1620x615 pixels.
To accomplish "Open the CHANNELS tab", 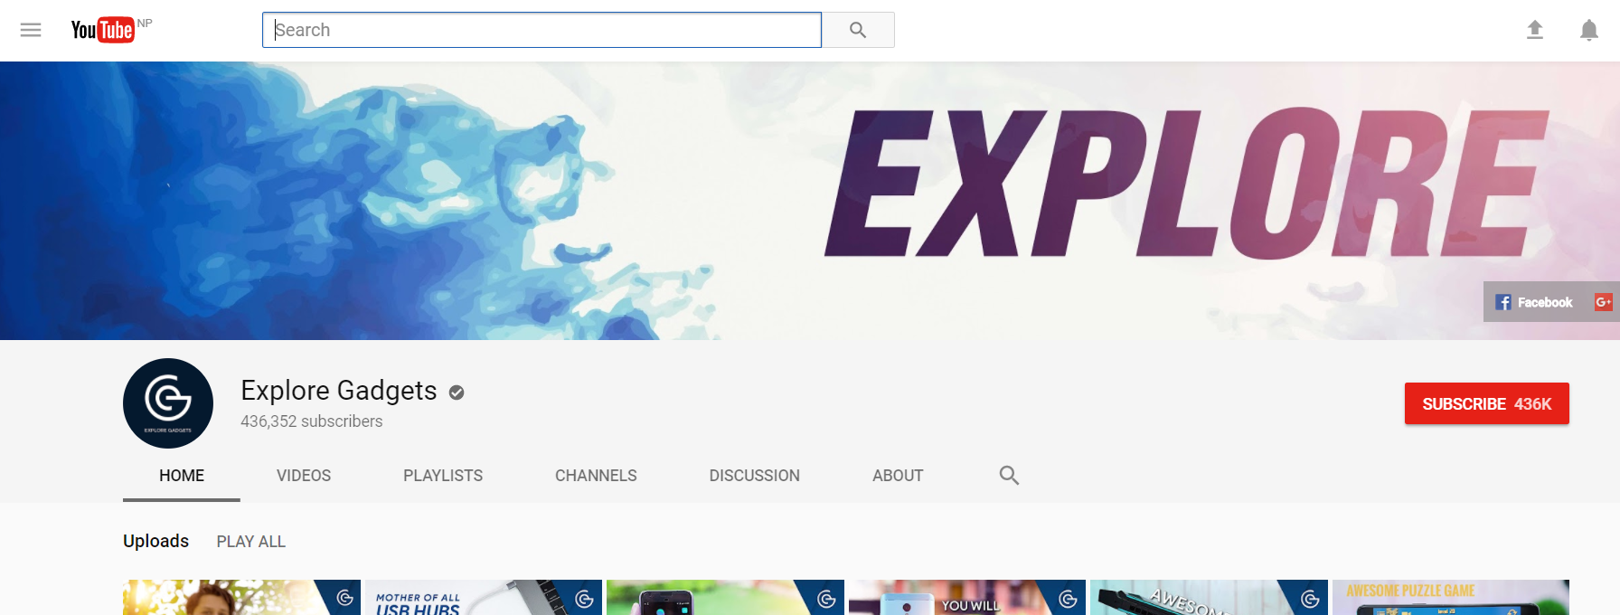I will point(596,476).
